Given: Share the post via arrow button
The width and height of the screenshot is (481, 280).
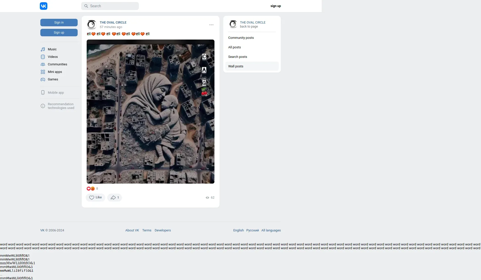Looking at the screenshot, I should 114,198.
